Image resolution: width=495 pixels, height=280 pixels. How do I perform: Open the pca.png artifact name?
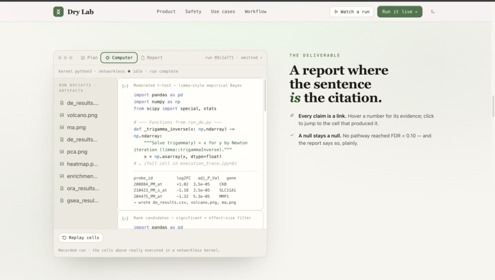click(77, 152)
